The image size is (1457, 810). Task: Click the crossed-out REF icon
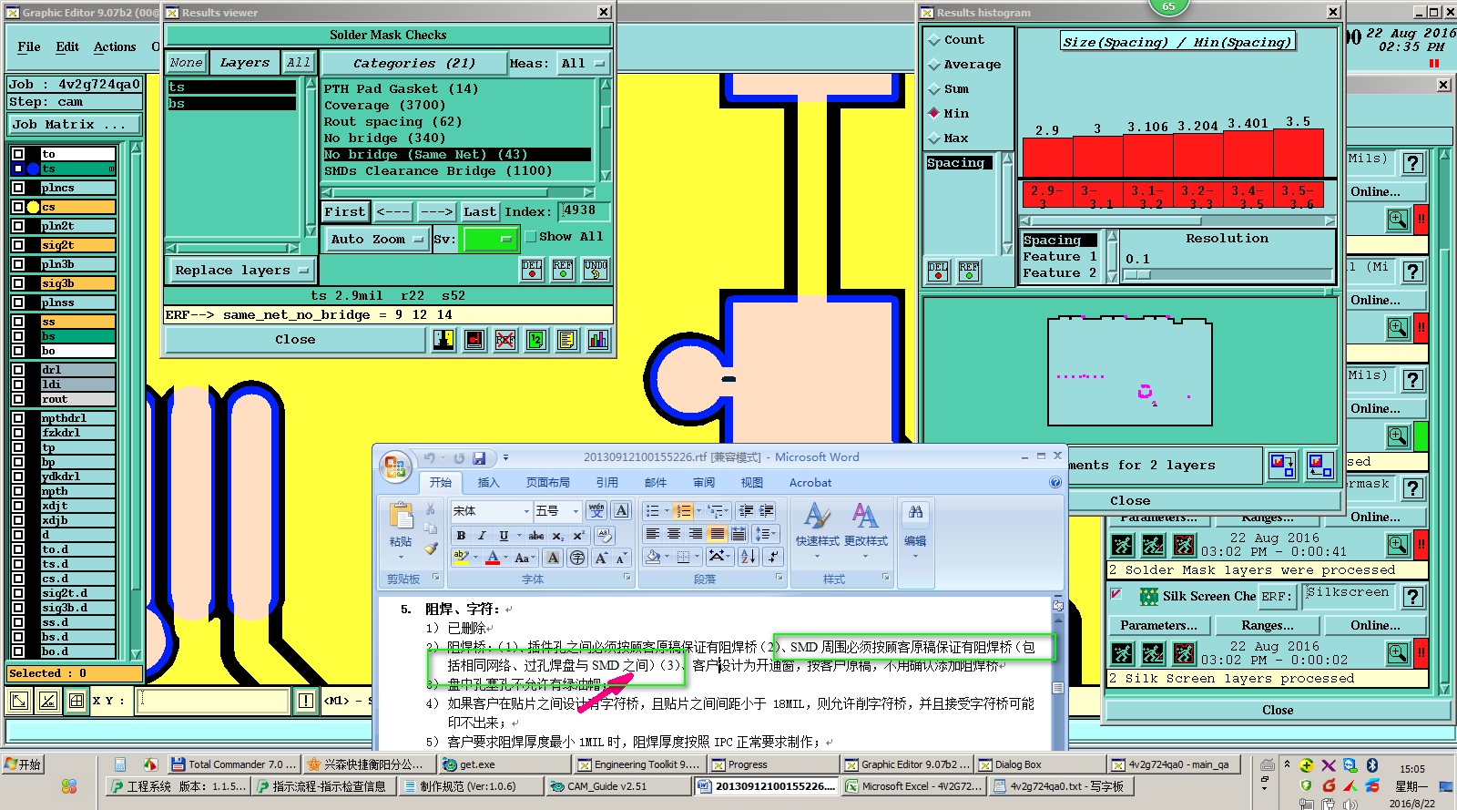click(x=505, y=340)
